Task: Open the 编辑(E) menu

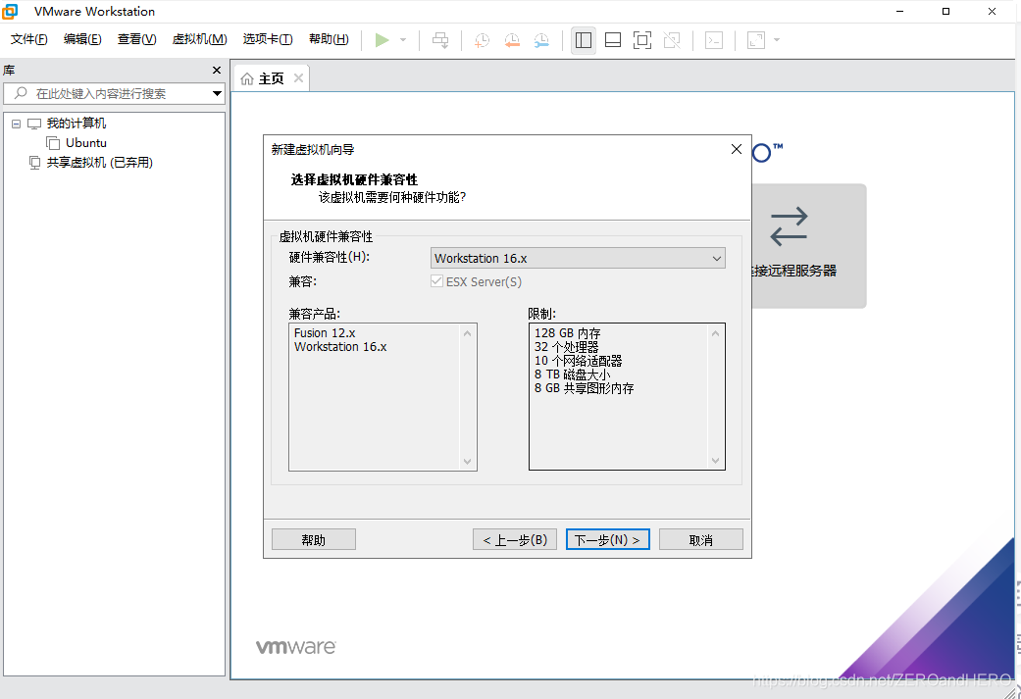Action: point(82,39)
